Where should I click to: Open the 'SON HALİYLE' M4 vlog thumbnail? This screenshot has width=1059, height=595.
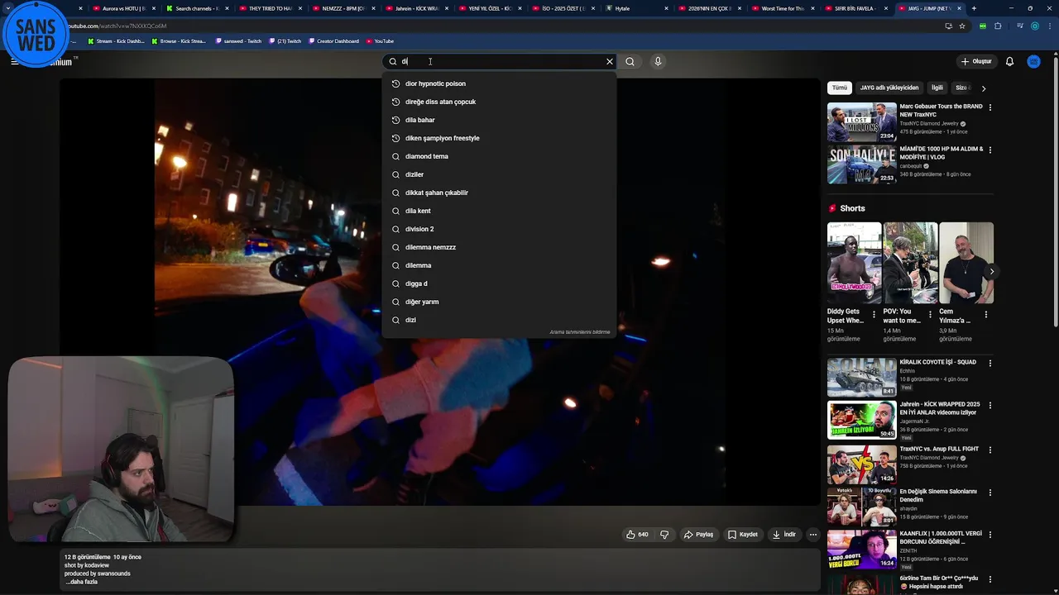861,165
